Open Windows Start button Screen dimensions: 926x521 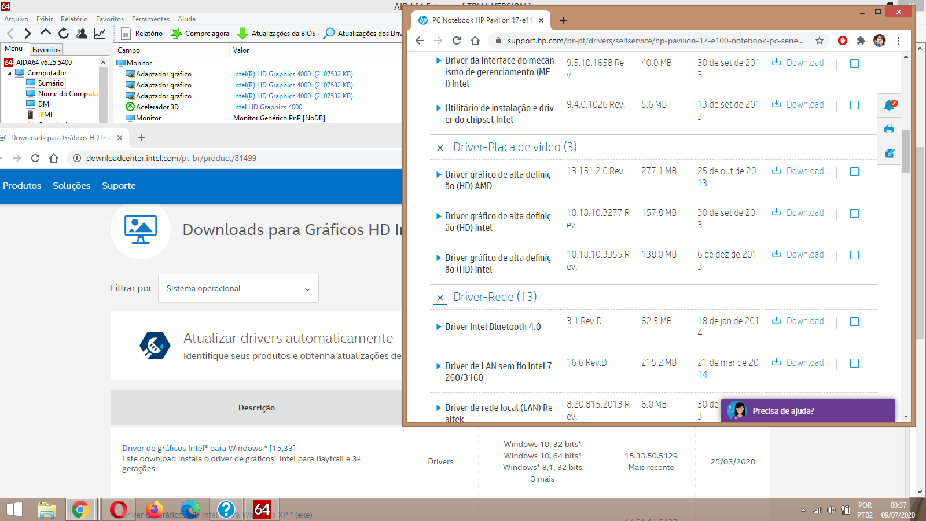click(14, 509)
